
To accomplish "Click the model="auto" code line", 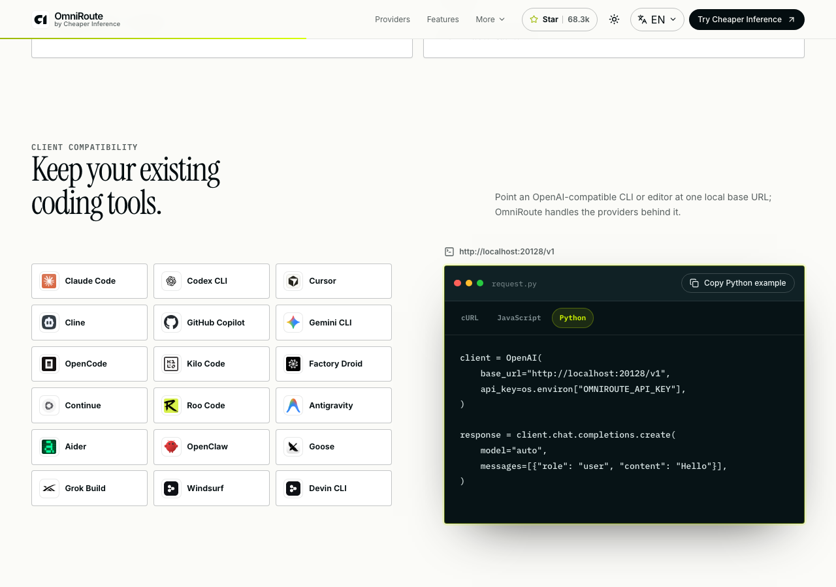I will coord(514,451).
